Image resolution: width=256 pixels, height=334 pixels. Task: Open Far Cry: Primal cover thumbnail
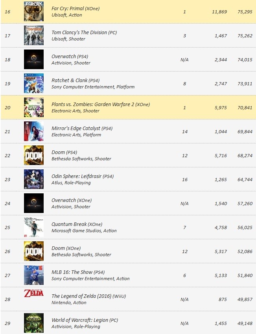click(34, 11)
